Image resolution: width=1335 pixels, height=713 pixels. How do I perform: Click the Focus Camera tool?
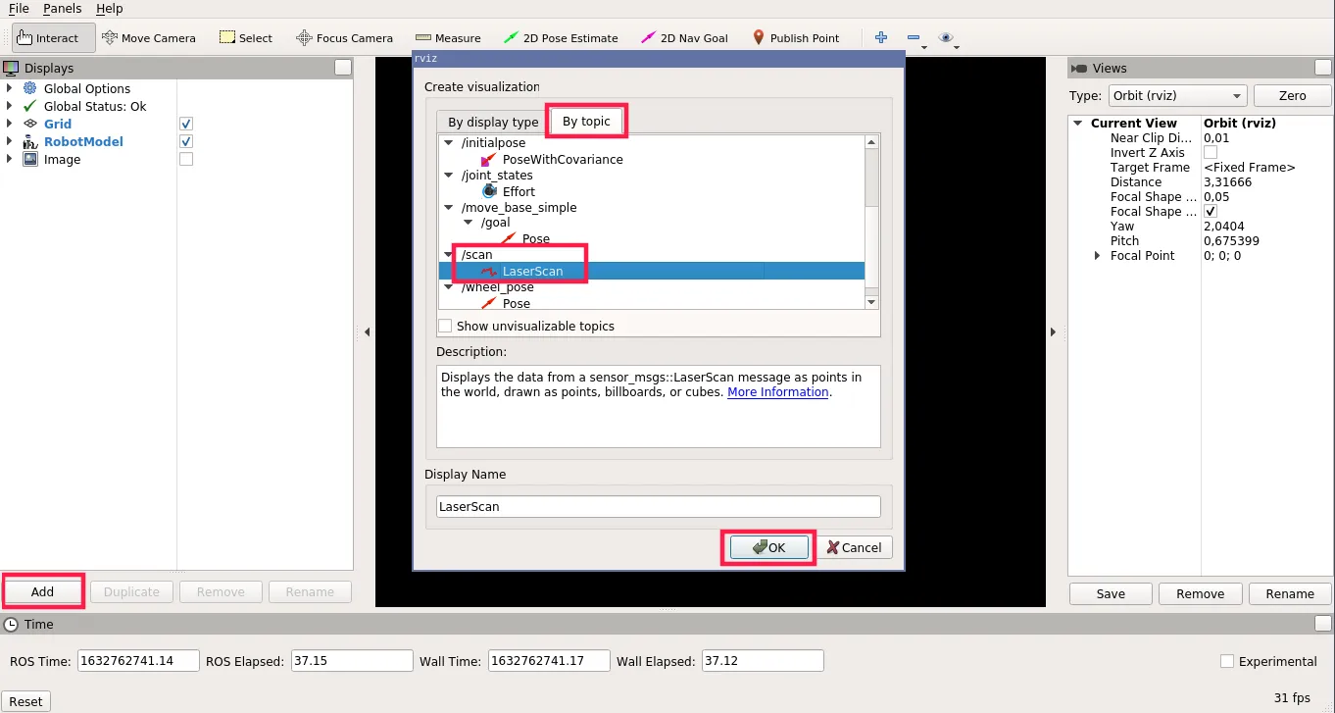pos(344,38)
